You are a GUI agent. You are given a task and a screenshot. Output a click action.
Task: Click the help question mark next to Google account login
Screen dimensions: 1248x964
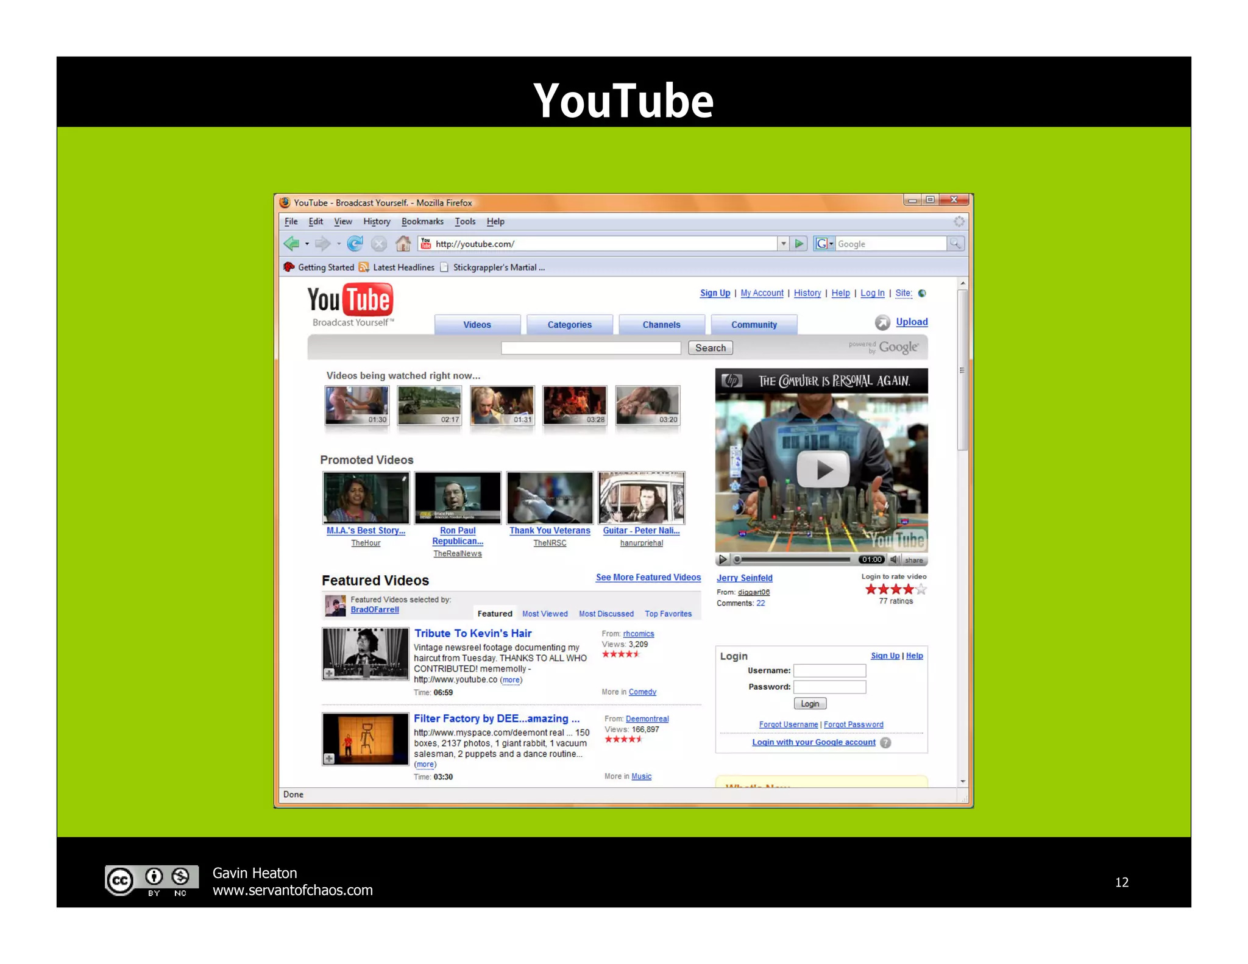[885, 743]
